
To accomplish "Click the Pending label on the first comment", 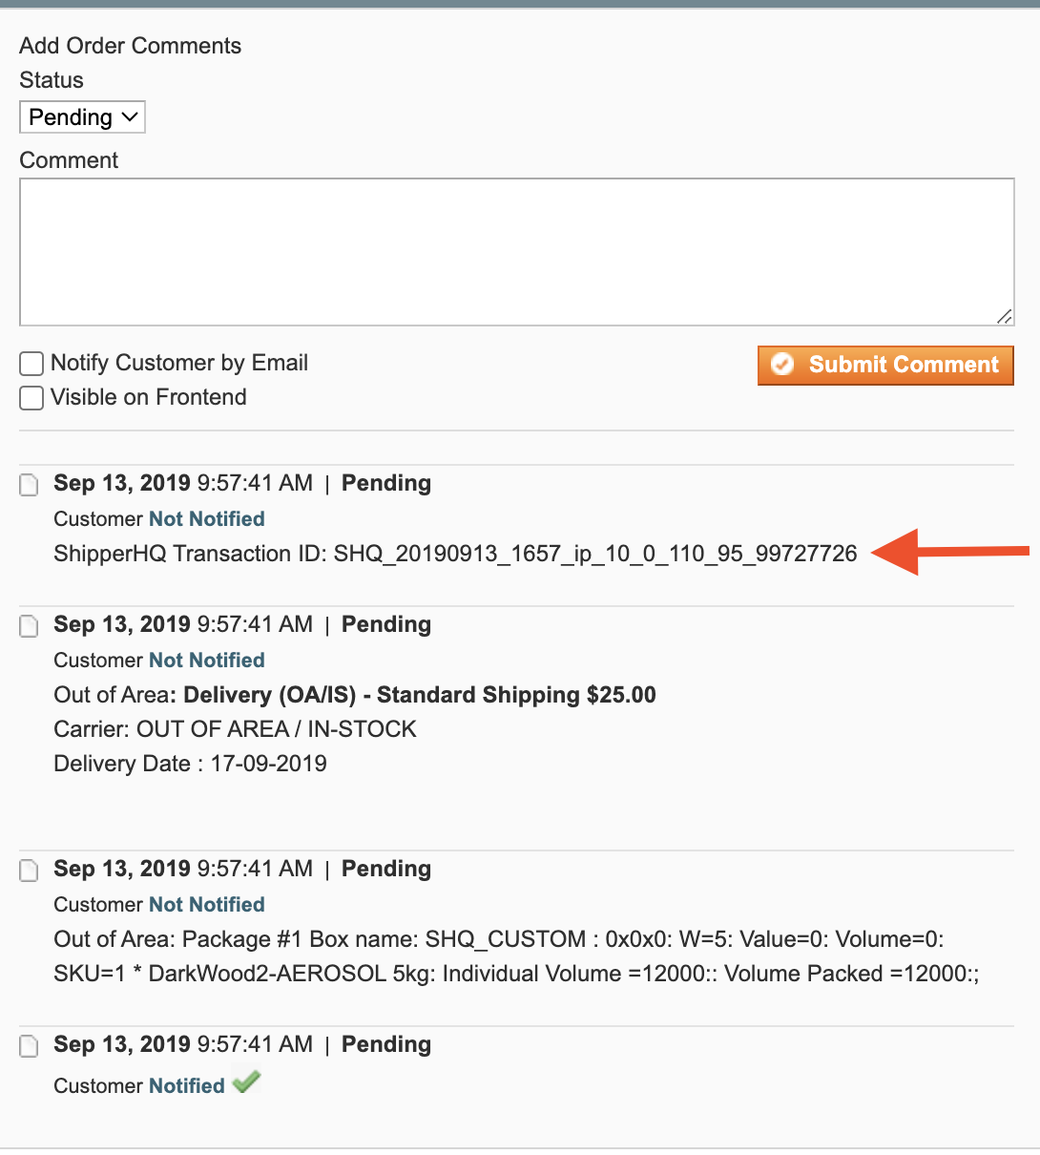I will [x=385, y=483].
